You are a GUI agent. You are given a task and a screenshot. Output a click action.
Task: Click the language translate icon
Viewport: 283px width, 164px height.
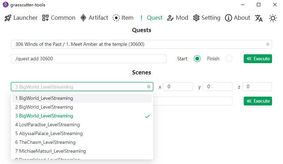pos(259,18)
